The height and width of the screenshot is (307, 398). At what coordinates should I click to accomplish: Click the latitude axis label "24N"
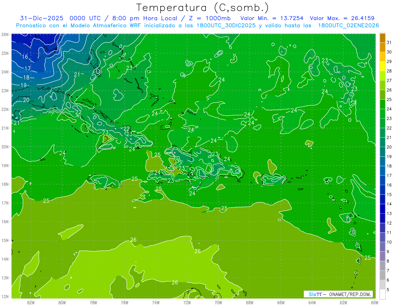5,72
